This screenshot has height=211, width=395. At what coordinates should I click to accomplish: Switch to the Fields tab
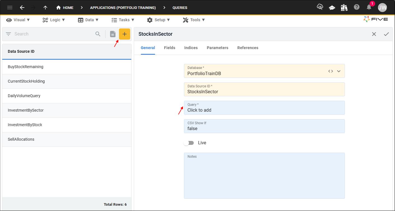coord(170,48)
